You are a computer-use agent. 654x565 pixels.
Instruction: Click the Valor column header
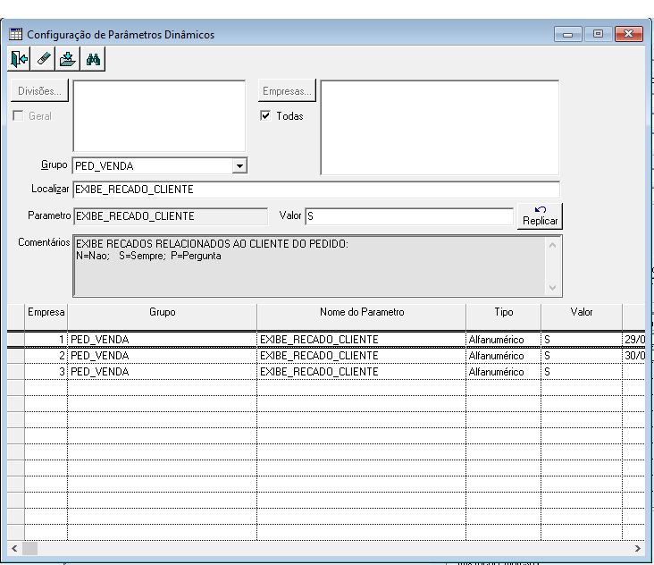click(x=582, y=316)
